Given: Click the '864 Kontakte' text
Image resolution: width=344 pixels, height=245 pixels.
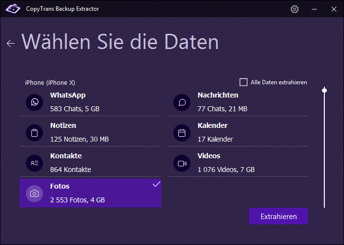Looking at the screenshot, I should tap(71, 170).
